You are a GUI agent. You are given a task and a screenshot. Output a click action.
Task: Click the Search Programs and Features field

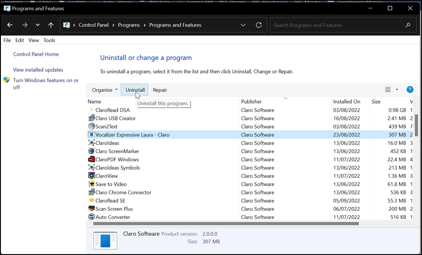click(x=344, y=25)
